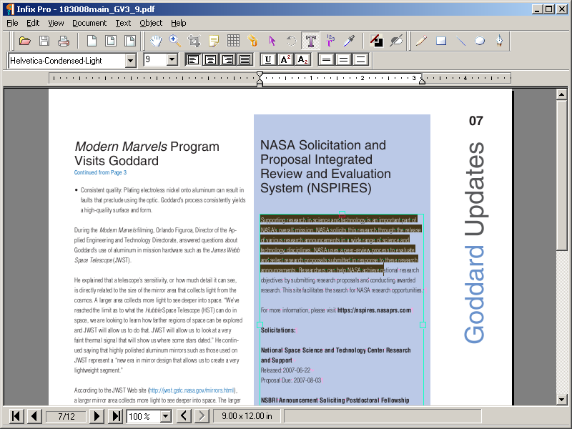Follow the jwst.gsfc.nasa.gov mirrors link
The width and height of the screenshot is (572, 429).
coord(192,390)
